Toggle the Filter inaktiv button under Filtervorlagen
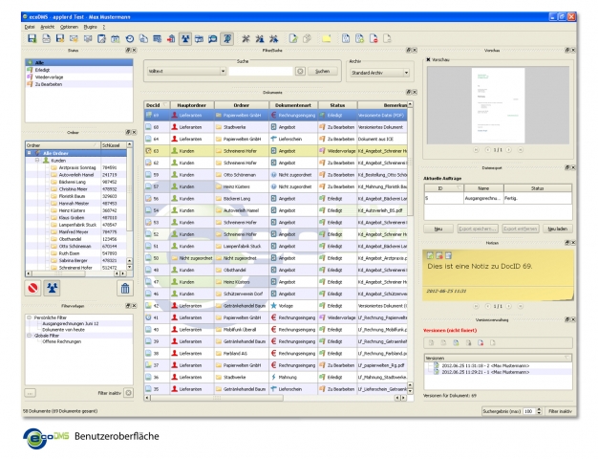 coord(128,393)
